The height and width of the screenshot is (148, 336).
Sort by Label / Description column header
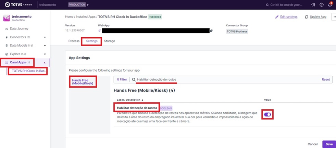click(x=130, y=100)
